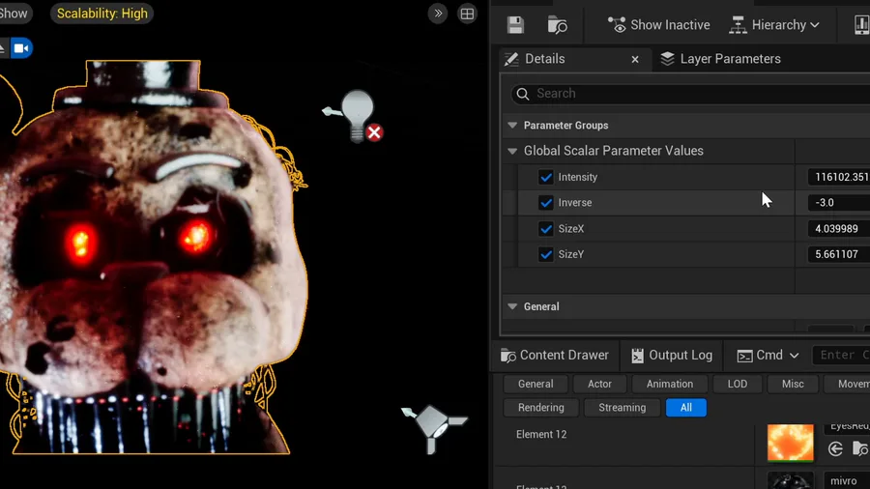Open the Output Log
The image size is (870, 489).
pos(672,356)
